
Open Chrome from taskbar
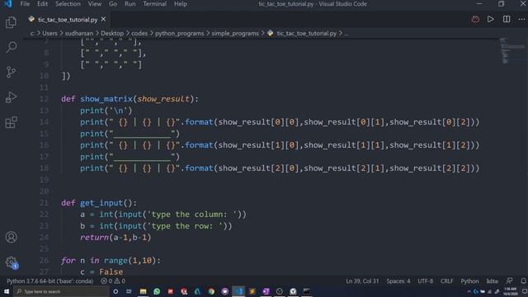(211, 291)
